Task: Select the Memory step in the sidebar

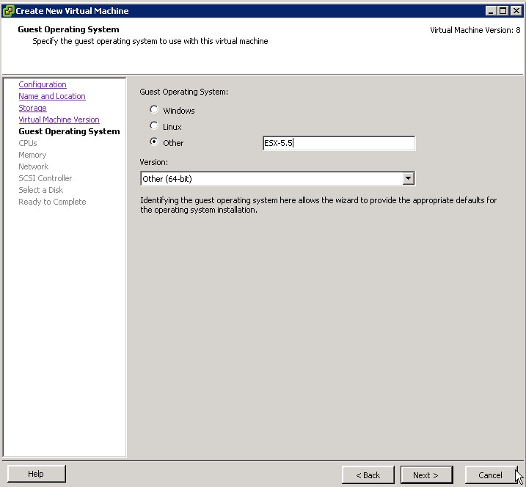Action: [x=32, y=155]
